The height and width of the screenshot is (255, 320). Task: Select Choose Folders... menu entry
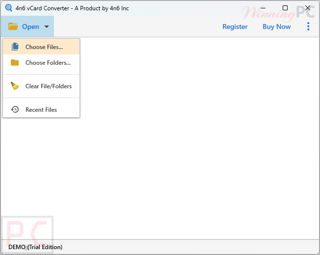pyautogui.click(x=41, y=63)
